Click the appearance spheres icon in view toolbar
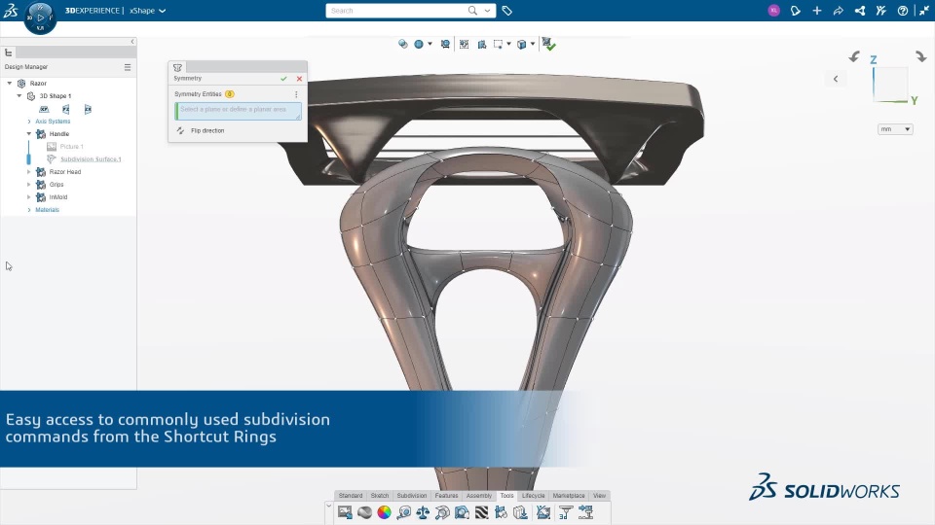The height and width of the screenshot is (525, 935). (403, 44)
